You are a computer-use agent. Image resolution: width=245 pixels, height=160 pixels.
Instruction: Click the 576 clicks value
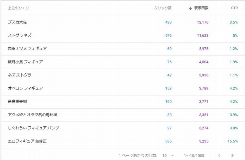point(168,35)
